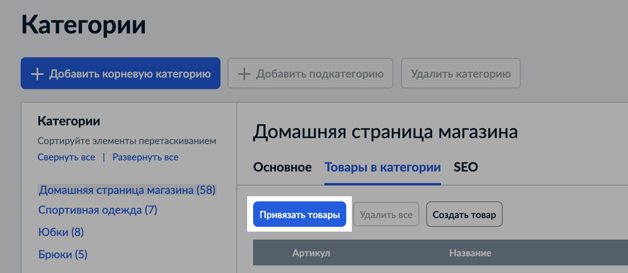Select 'Домашняя страница магазина (58)' category
Image resolution: width=628 pixels, height=273 pixels.
coord(127,190)
